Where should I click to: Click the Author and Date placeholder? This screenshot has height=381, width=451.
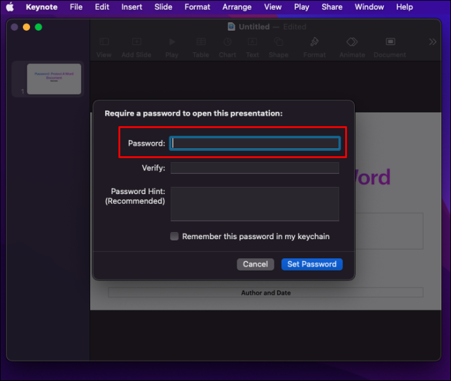tap(265, 293)
